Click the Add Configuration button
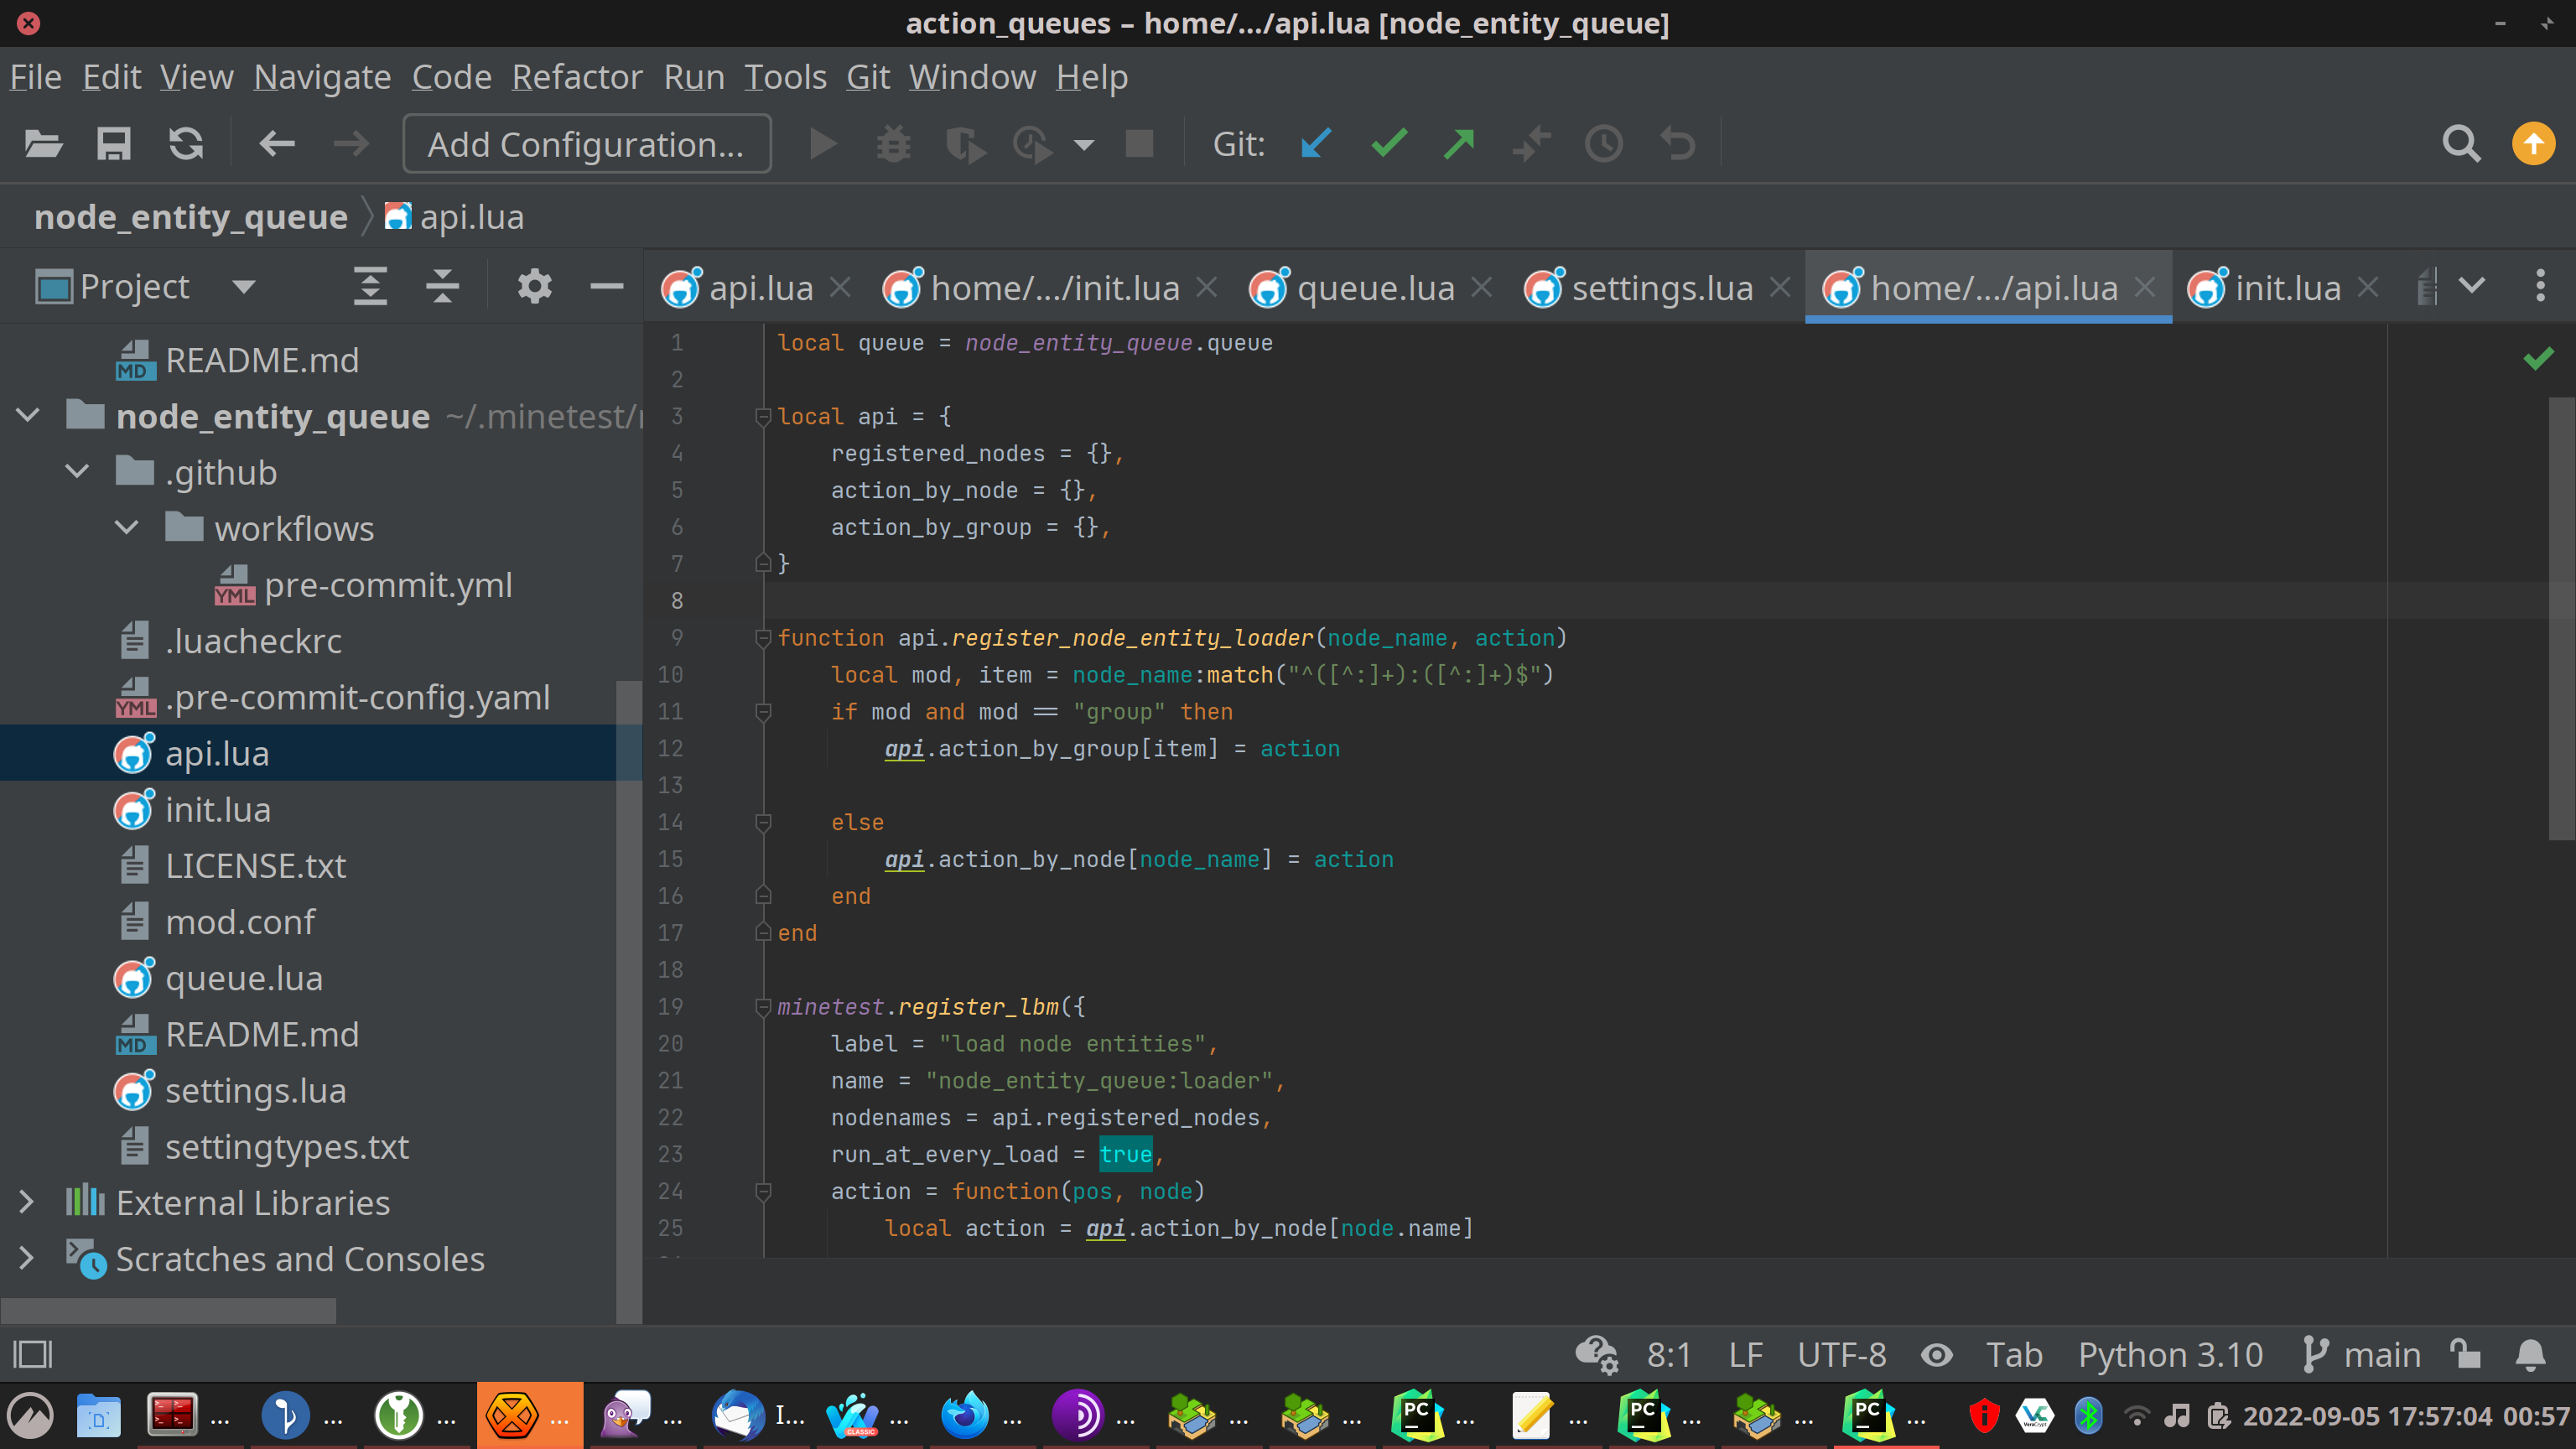The height and width of the screenshot is (1449, 2576). [x=586, y=144]
